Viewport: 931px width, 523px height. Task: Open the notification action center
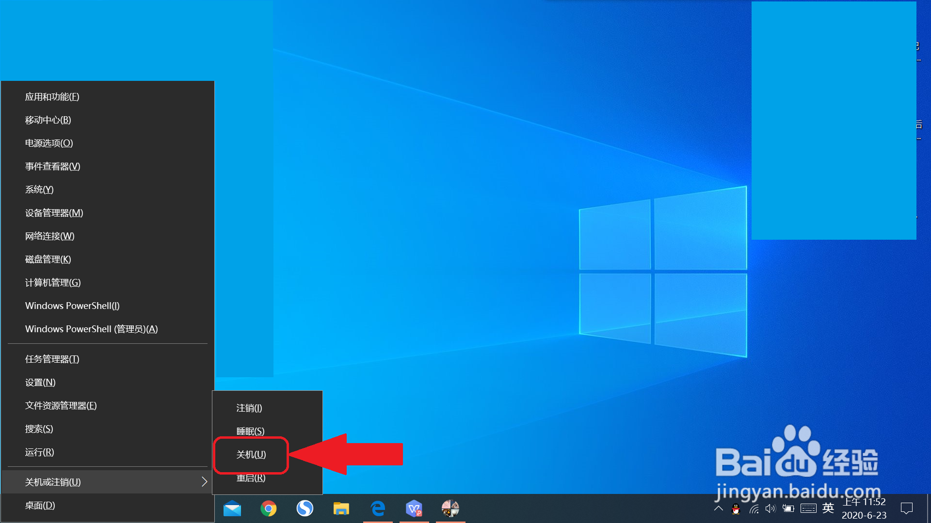[906, 508]
